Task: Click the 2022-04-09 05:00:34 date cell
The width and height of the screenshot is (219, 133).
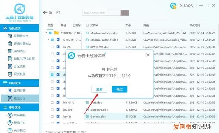Action: pos(202,47)
